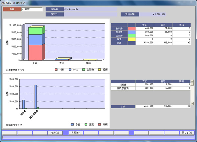Viewport: 197px width, 142px height.
Task: Select the red 材料費 color swatch in table
Action: point(131,28)
